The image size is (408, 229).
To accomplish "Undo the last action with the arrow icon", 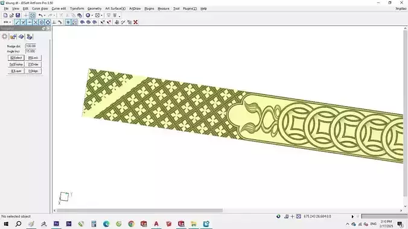I will (x=40, y=15).
